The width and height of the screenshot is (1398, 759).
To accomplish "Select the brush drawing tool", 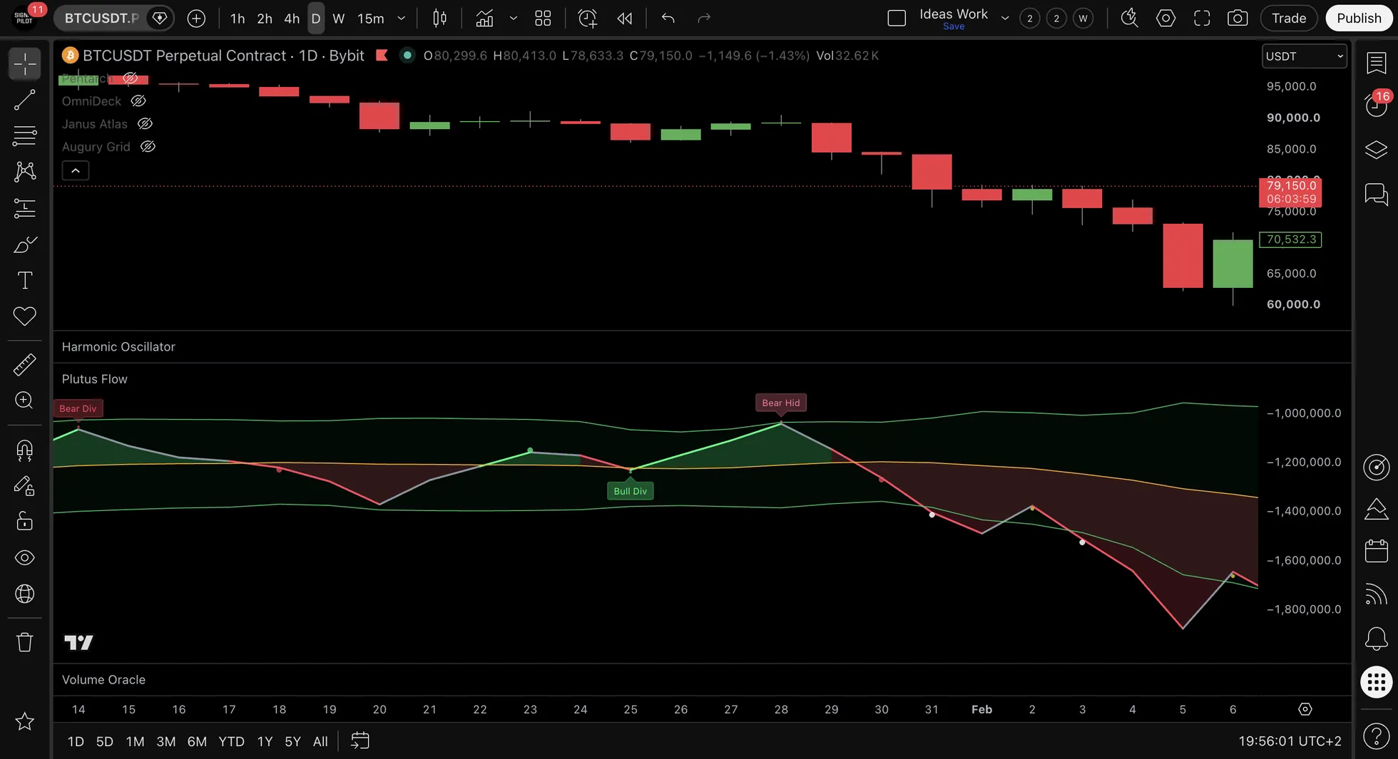I will [25, 244].
